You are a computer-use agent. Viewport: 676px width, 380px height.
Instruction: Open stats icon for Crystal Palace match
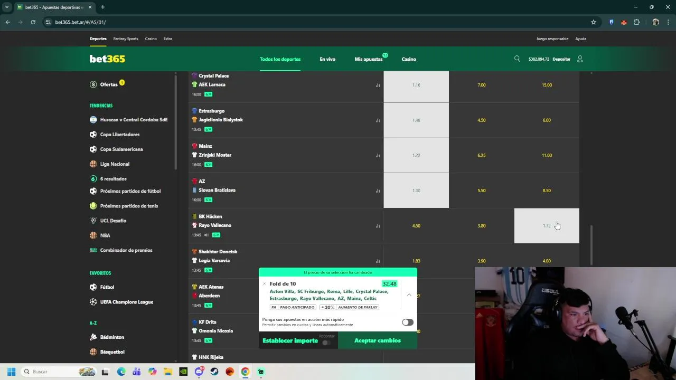[378, 85]
